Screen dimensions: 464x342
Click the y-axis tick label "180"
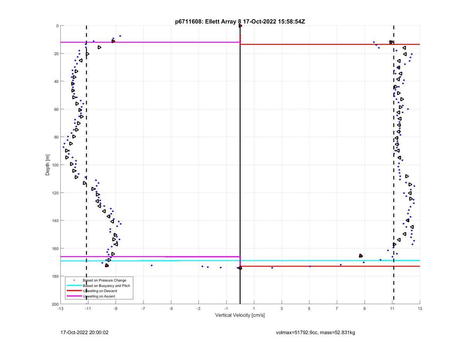[x=55, y=276]
